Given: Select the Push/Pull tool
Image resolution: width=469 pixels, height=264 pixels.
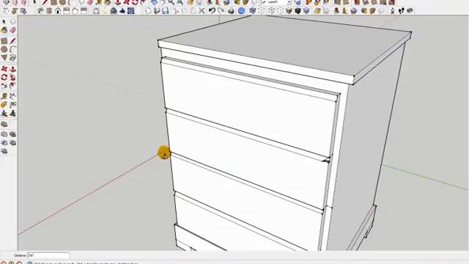Looking at the screenshot, I should pyautogui.click(x=12, y=69).
